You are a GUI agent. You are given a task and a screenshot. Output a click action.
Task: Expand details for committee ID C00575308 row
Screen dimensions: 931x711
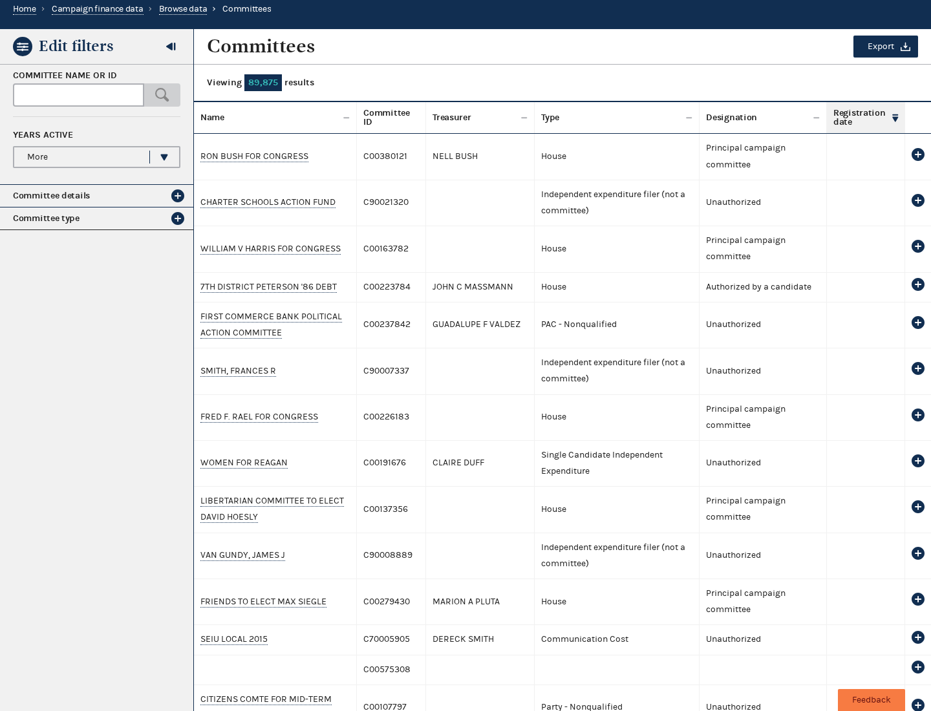pyautogui.click(x=918, y=667)
